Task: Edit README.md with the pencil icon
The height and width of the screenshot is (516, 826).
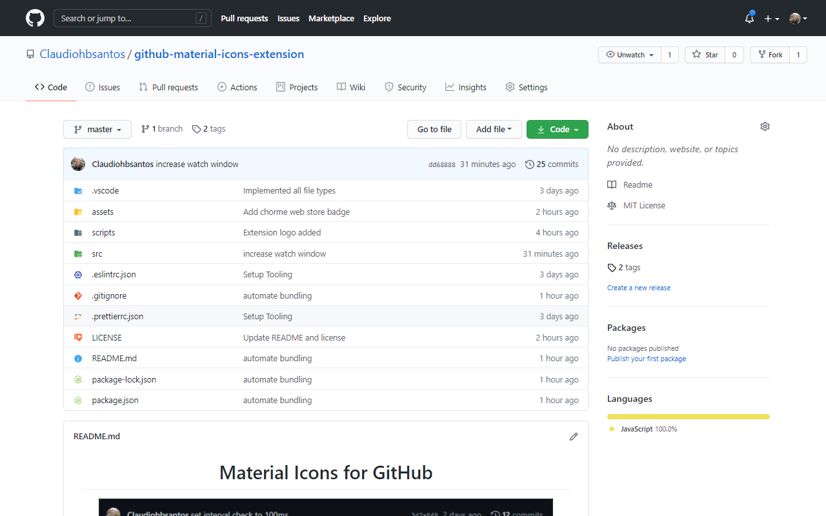Action: (x=573, y=437)
